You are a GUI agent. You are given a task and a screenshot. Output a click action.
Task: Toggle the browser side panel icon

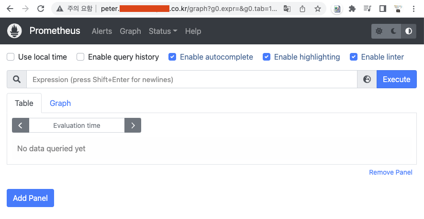pyautogui.click(x=383, y=9)
